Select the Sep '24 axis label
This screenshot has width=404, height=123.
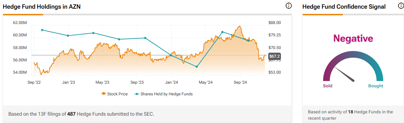240,82
